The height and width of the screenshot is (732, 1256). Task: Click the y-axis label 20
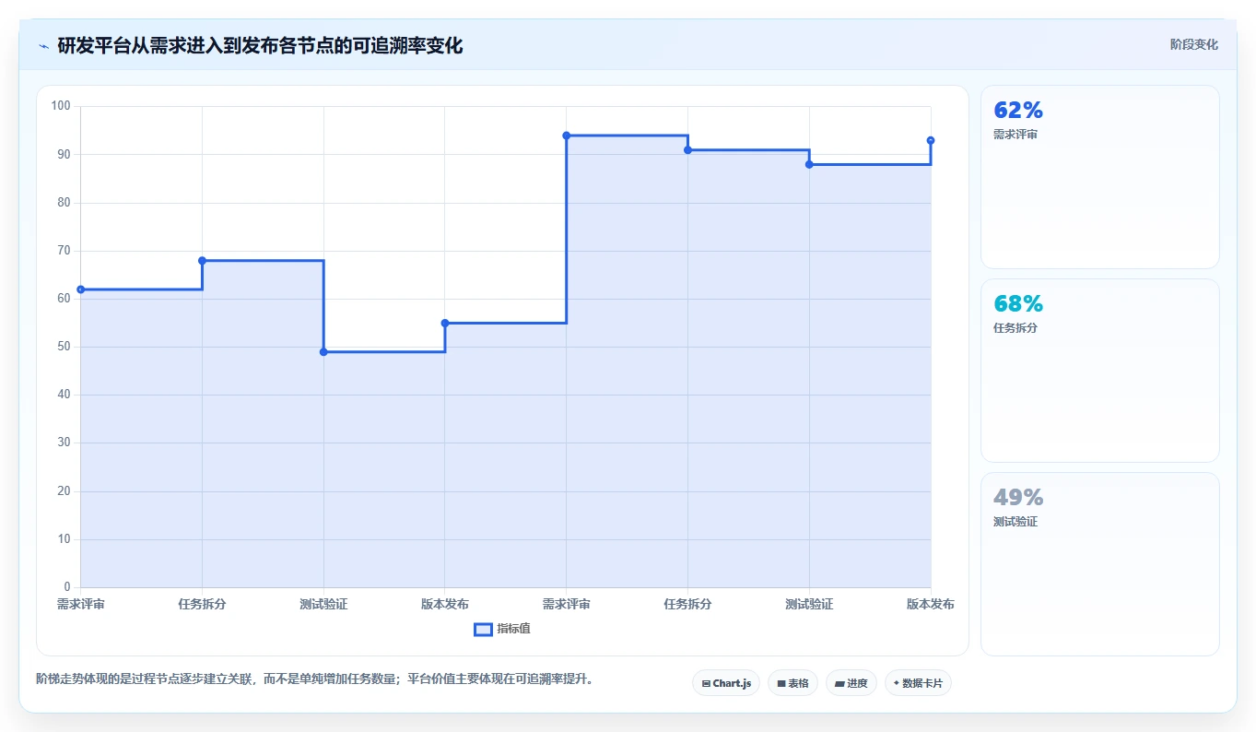point(65,491)
